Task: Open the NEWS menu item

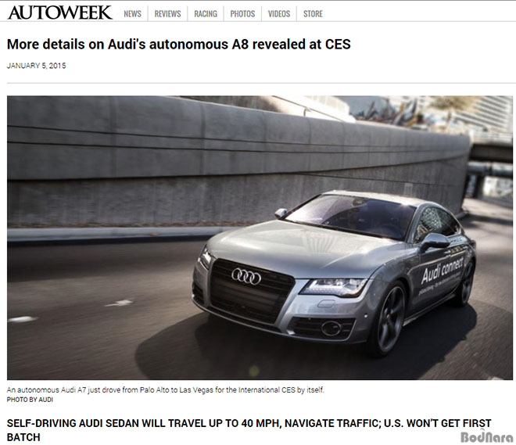Action: tap(132, 14)
